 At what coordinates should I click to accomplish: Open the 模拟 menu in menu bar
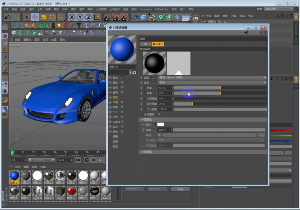coord(73,9)
